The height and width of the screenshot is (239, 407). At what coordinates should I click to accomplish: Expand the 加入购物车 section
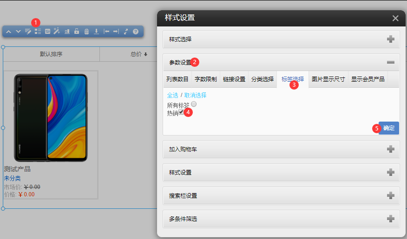pyautogui.click(x=391, y=149)
